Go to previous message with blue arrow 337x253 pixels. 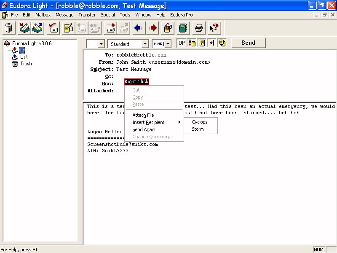[x=139, y=28]
